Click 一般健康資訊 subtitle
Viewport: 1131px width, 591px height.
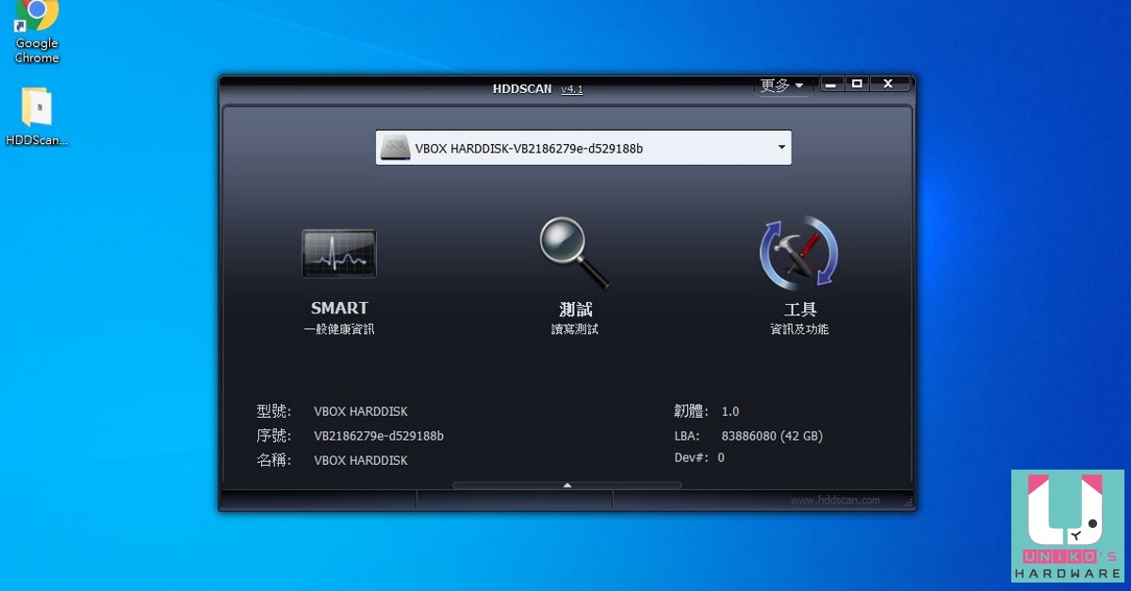[339, 329]
